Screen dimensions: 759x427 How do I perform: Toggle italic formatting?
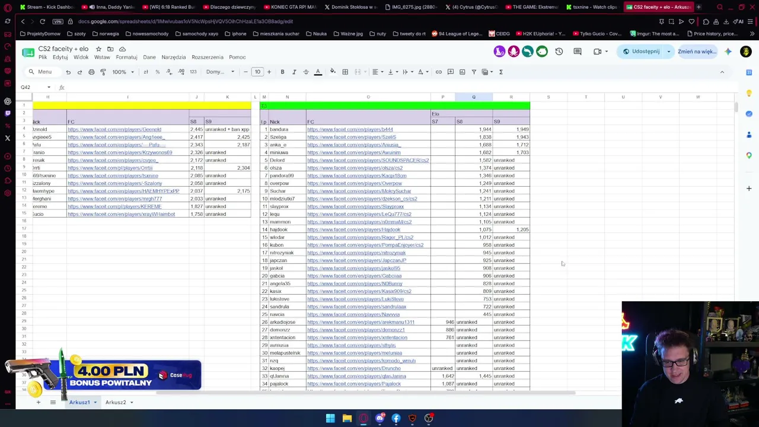click(294, 72)
